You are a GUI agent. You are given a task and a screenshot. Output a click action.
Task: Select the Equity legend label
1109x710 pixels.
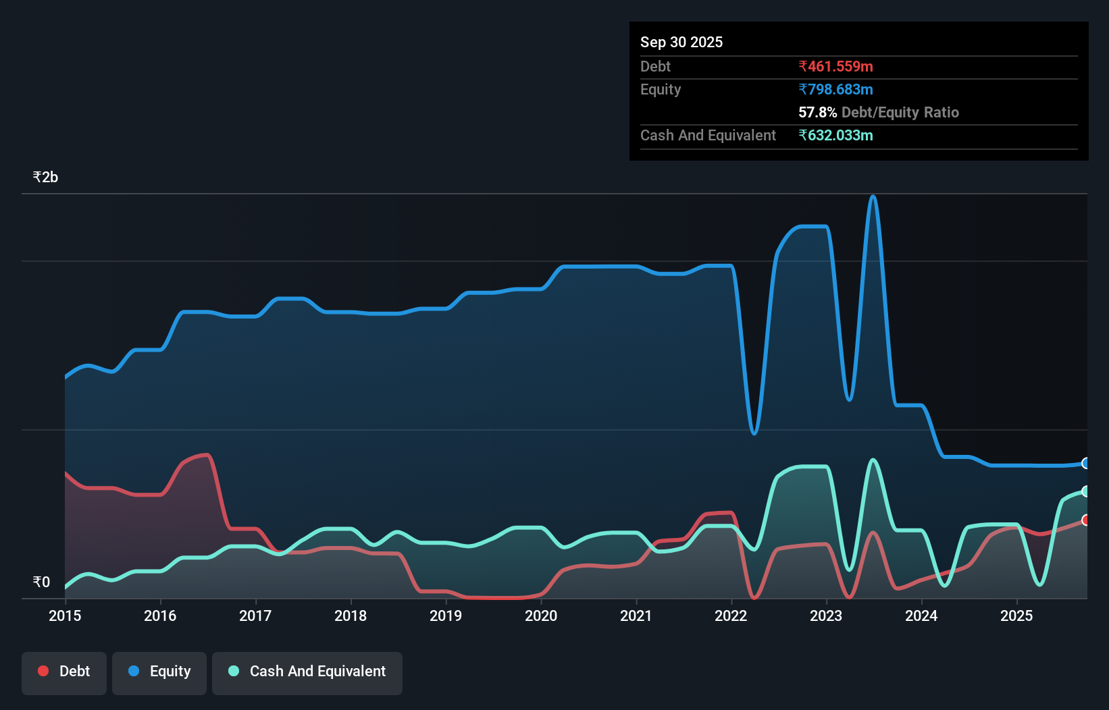click(170, 671)
